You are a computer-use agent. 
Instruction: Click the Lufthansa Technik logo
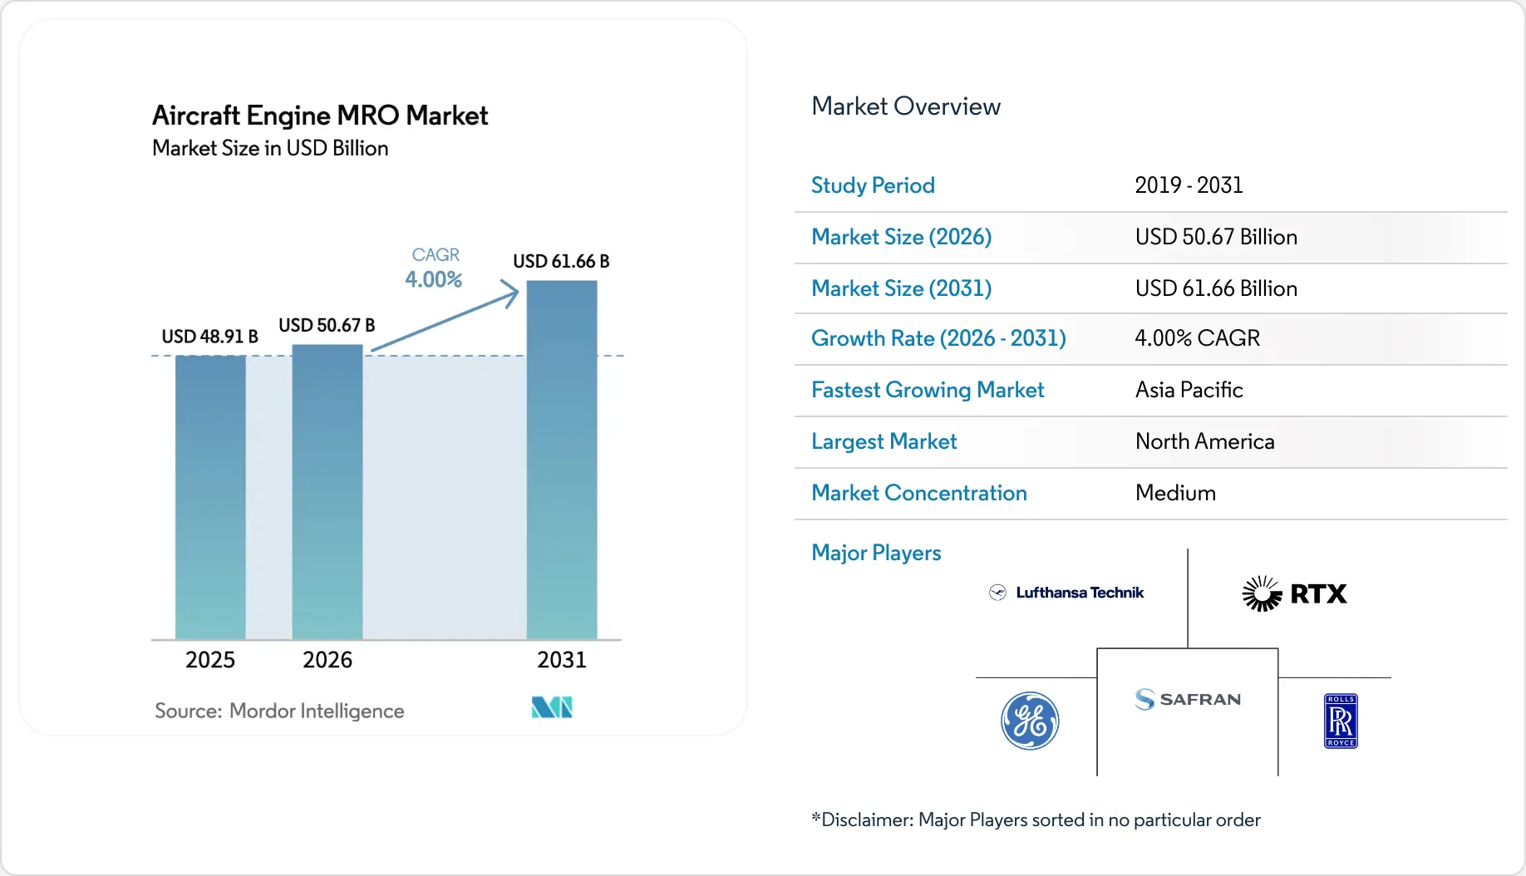coord(1066,593)
